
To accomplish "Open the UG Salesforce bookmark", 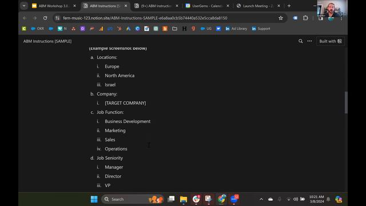I will click(x=206, y=29).
